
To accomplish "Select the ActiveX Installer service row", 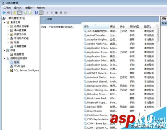I will (x=119, y=35).
